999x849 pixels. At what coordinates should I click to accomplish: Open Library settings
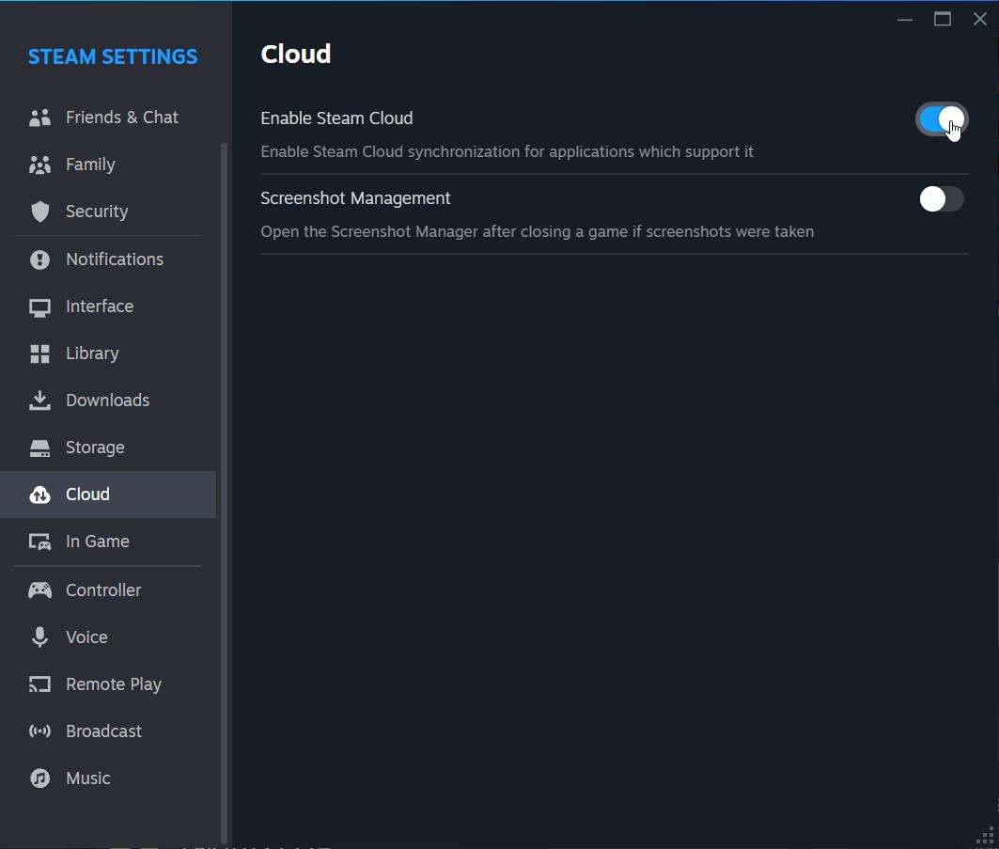coord(108,354)
